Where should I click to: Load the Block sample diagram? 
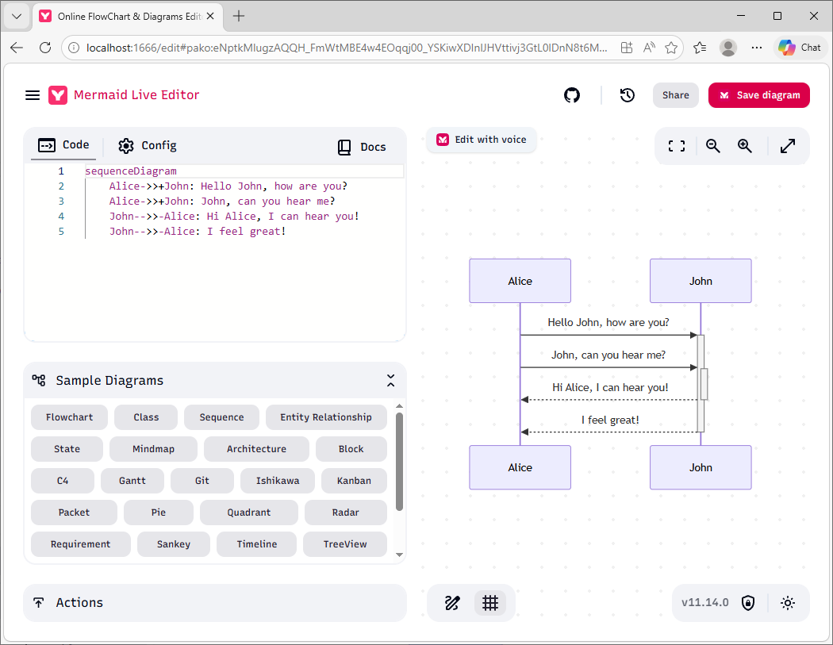point(351,449)
